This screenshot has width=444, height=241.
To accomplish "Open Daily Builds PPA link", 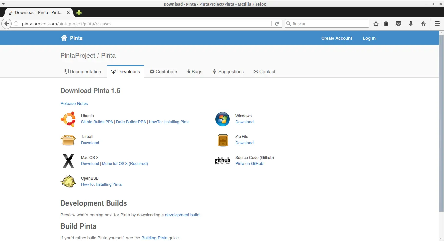I will (x=131, y=122).
